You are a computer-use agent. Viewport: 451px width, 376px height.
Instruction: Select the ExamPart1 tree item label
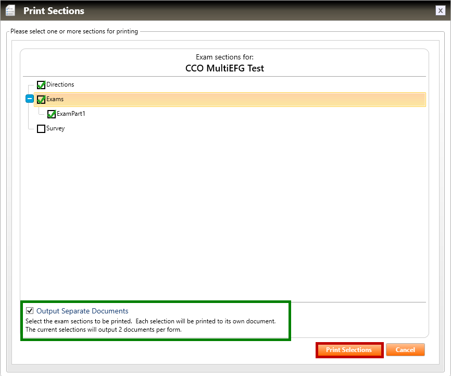pos(71,114)
